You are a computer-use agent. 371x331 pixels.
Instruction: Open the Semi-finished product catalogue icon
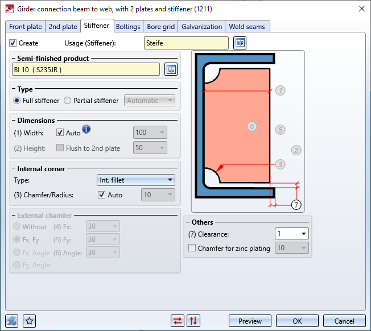click(x=171, y=69)
